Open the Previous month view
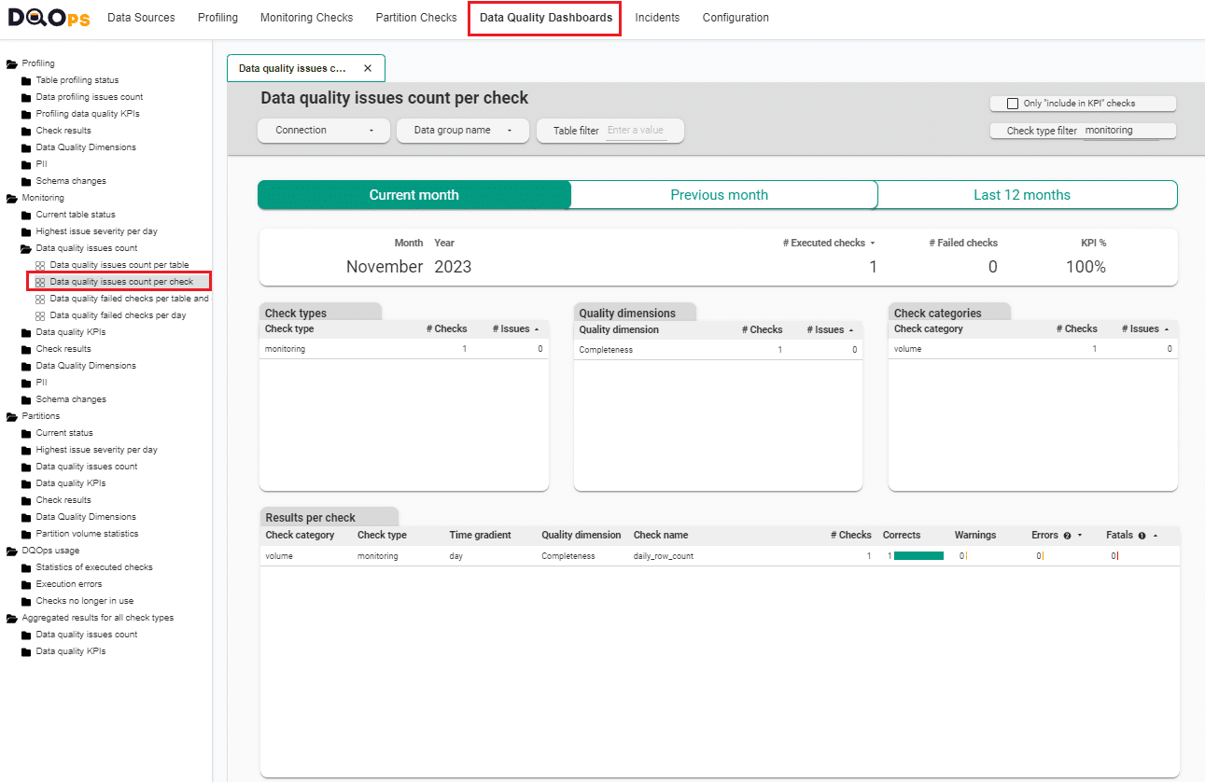The width and height of the screenshot is (1205, 782). click(719, 194)
